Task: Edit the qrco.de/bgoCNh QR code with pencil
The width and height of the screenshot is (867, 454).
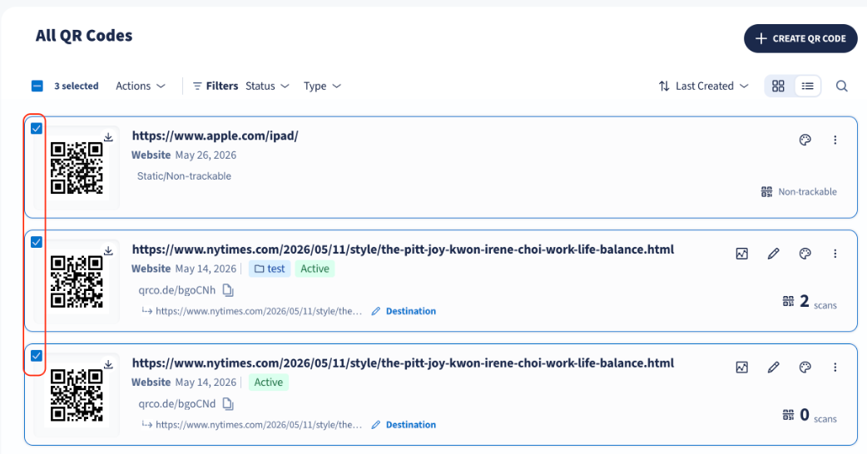Action: 774,254
